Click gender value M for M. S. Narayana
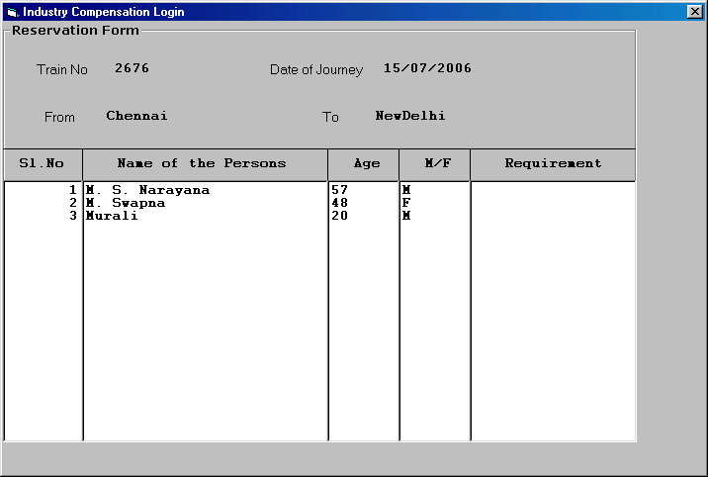This screenshot has width=708, height=477. click(x=406, y=190)
